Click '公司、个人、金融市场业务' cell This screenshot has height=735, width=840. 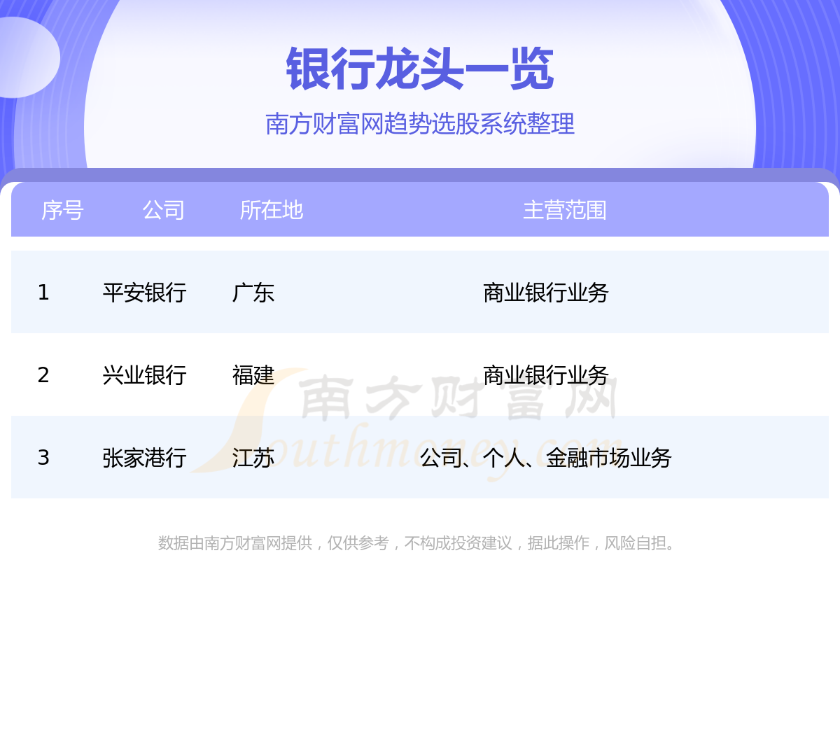[x=546, y=458]
